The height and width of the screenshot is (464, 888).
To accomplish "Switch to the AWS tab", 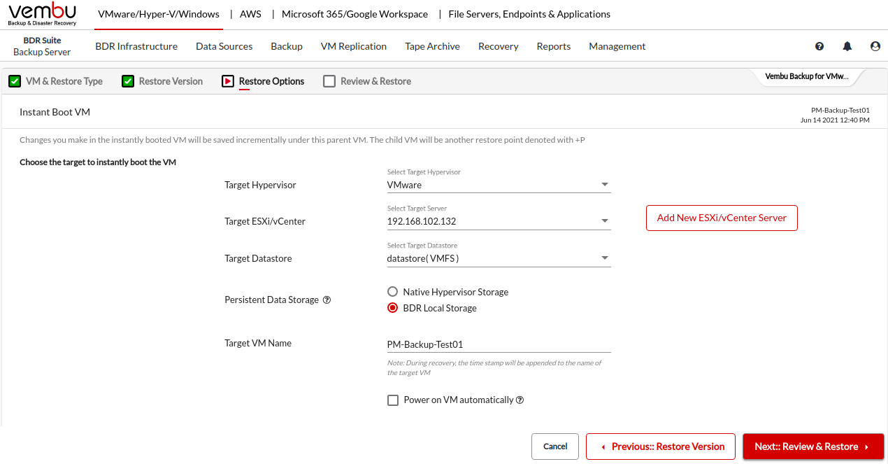I will coord(250,14).
